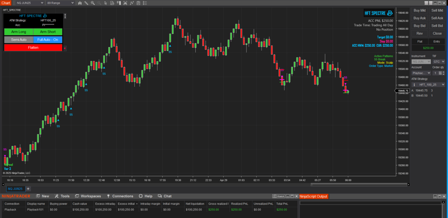Click the Tools wrench icon
The height and width of the screenshot is (218, 448).
[56, 196]
